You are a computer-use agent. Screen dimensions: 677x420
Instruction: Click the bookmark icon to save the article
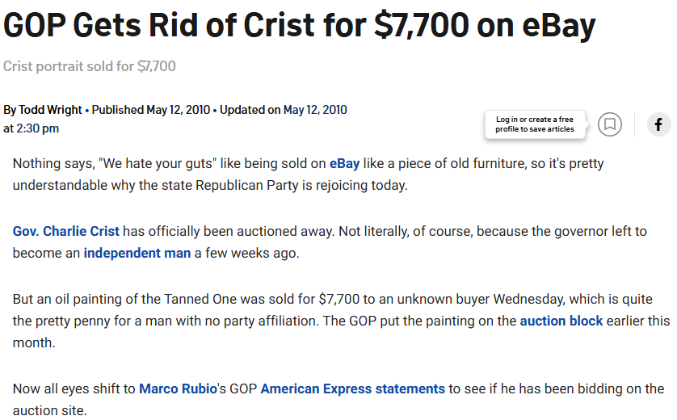[x=610, y=124]
